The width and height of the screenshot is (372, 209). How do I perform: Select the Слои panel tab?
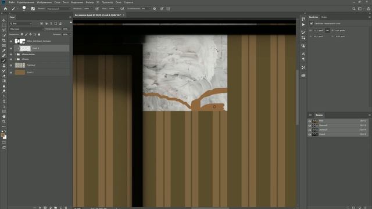[12, 17]
